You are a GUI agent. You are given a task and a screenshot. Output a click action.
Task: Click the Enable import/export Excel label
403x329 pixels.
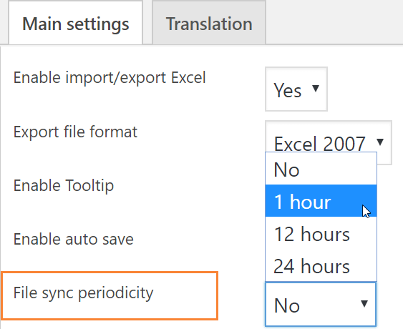[110, 77]
